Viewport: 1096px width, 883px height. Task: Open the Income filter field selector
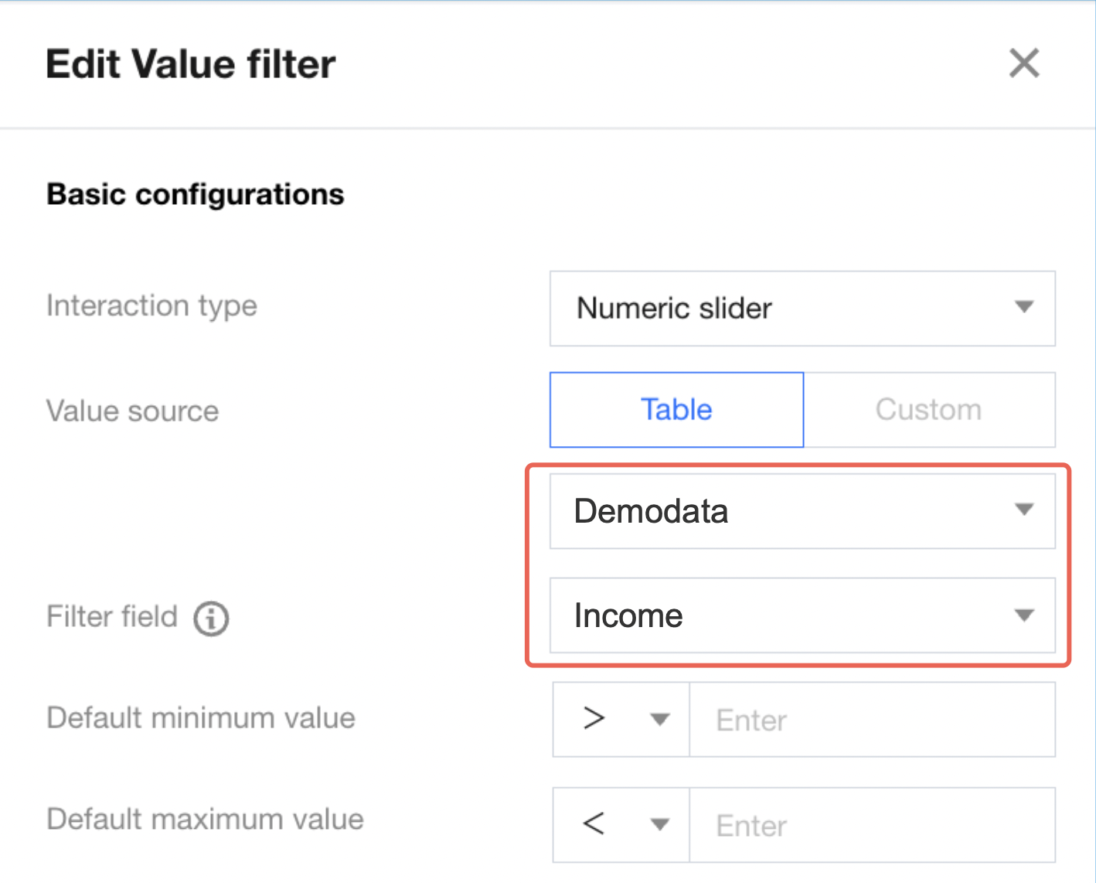(x=802, y=615)
